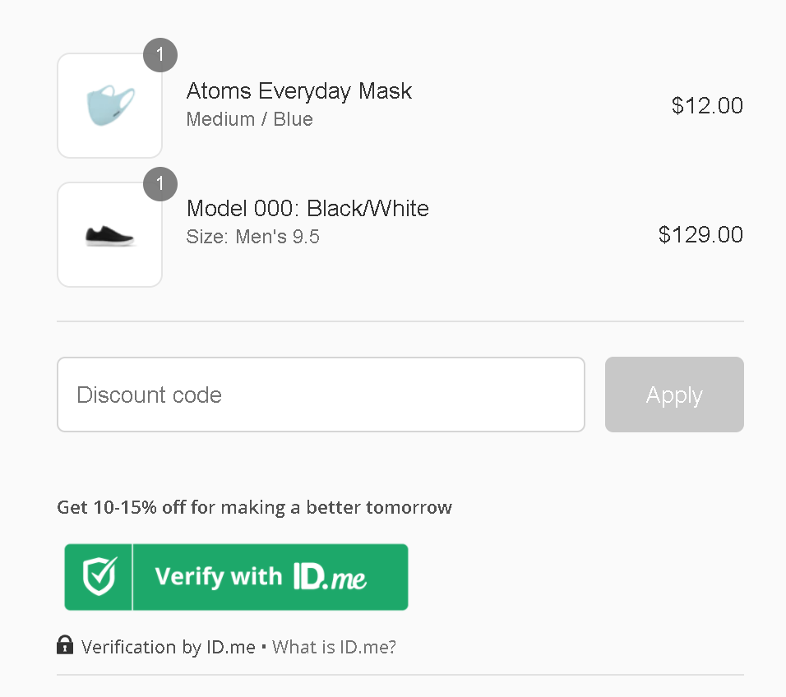
Task: Click quantity badge on the shoe item
Action: 160,184
